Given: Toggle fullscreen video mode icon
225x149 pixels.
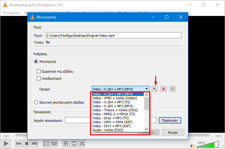Looking at the screenshot, I should (x=46, y=143).
